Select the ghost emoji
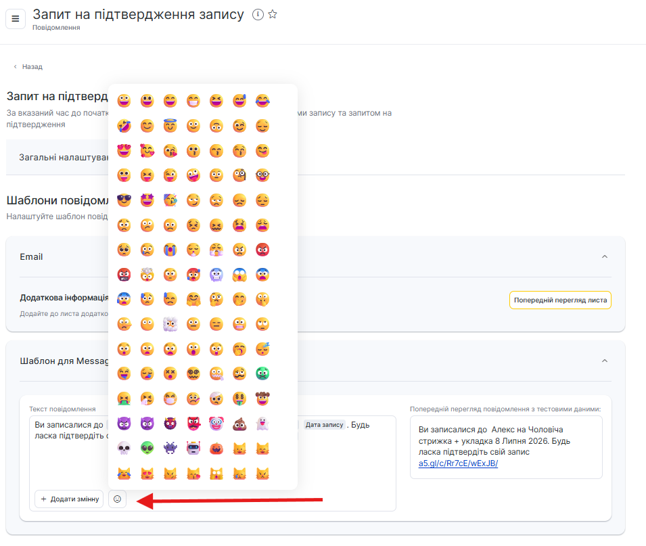Image resolution: width=646 pixels, height=546 pixels. pyautogui.click(x=262, y=424)
